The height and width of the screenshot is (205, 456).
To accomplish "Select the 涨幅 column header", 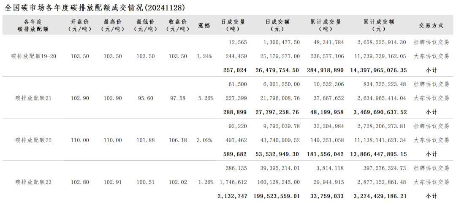I will pyautogui.click(x=204, y=25).
